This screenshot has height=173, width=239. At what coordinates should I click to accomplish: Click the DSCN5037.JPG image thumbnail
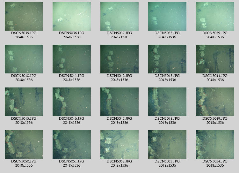(119, 16)
